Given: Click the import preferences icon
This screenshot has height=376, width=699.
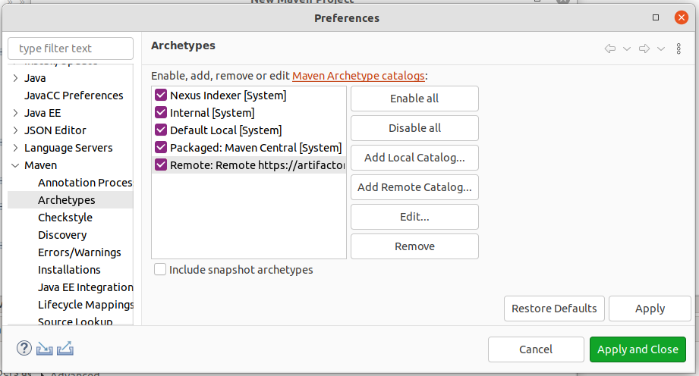Looking at the screenshot, I should (x=45, y=349).
